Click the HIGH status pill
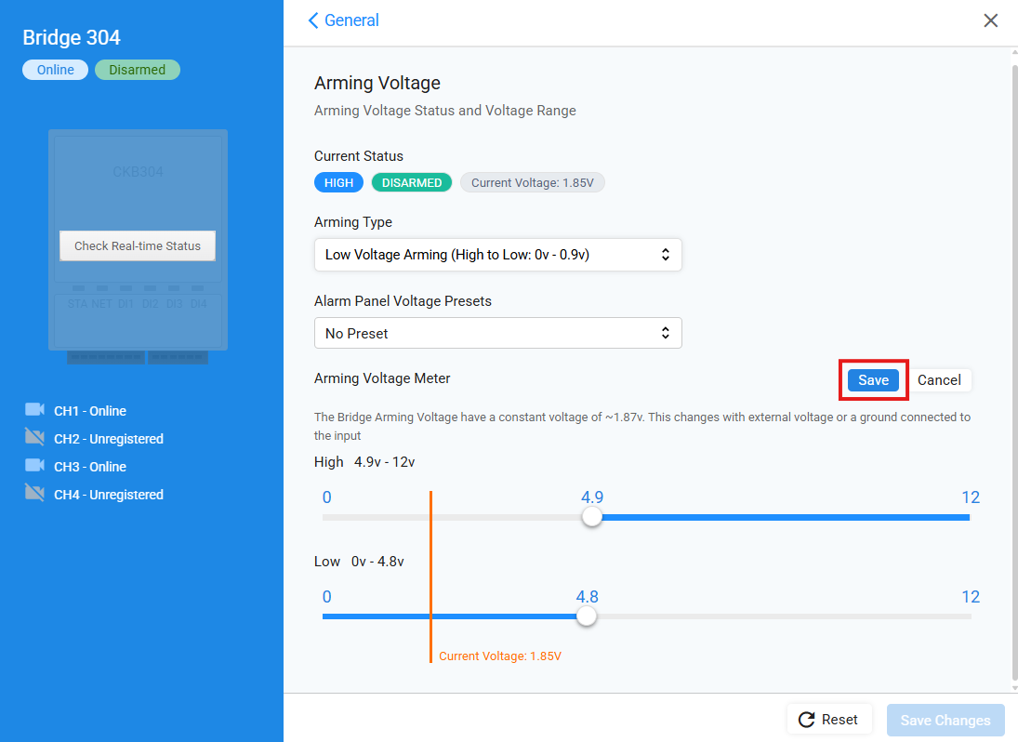 (338, 183)
